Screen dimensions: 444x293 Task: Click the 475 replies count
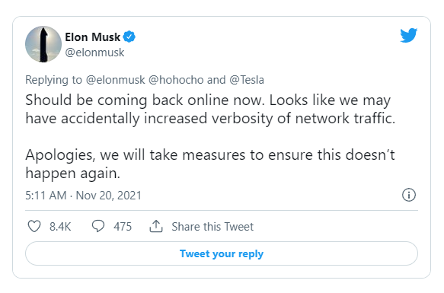[x=123, y=227]
